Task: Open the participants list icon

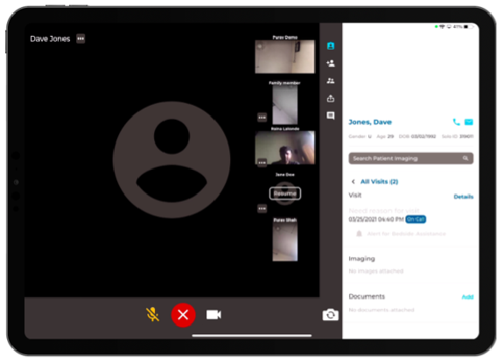Action: (331, 80)
